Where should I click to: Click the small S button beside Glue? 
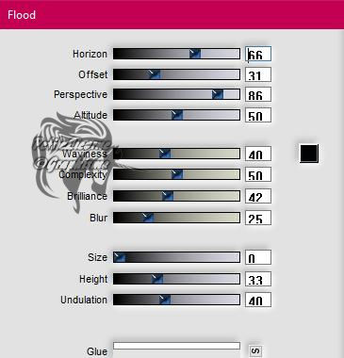255,350
